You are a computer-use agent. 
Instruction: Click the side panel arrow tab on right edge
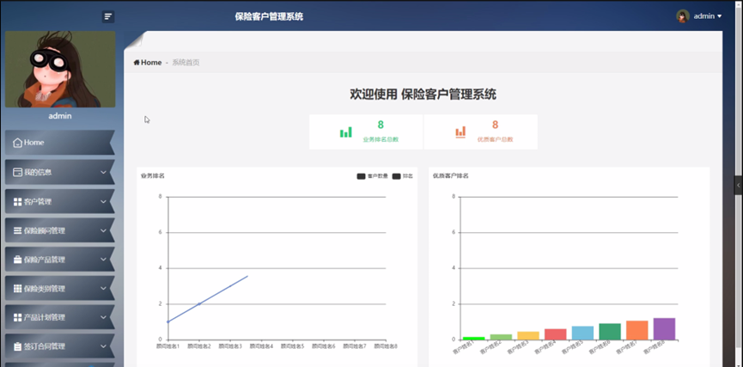click(x=738, y=185)
